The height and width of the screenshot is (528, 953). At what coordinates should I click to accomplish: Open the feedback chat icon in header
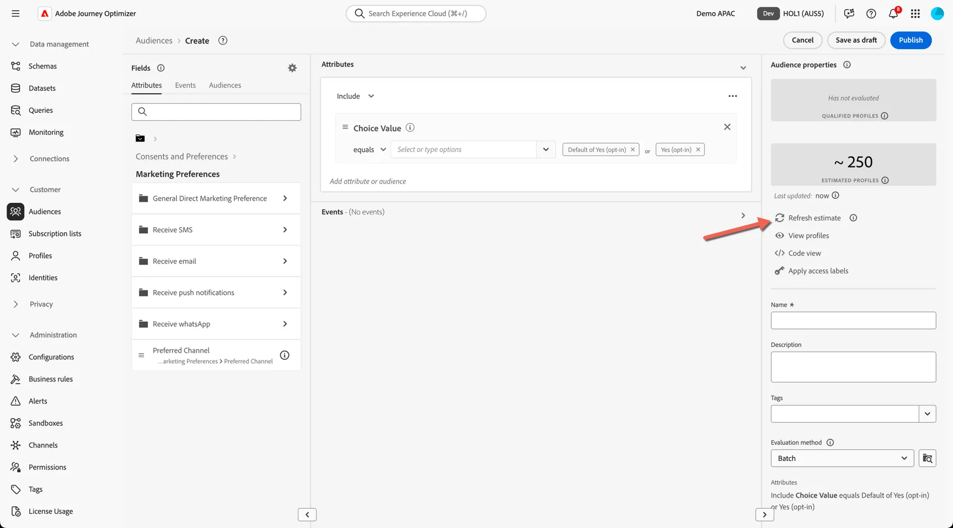tap(849, 14)
